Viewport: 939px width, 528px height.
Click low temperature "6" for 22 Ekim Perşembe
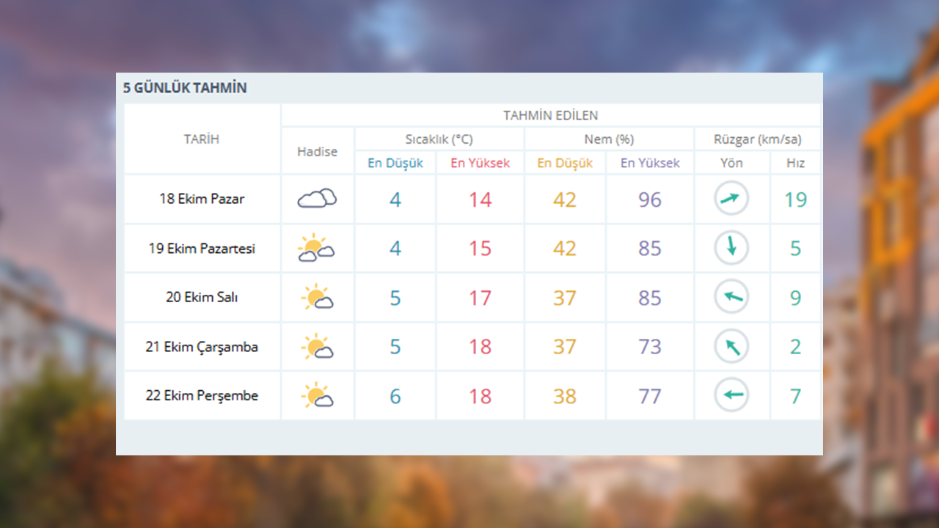click(x=395, y=397)
